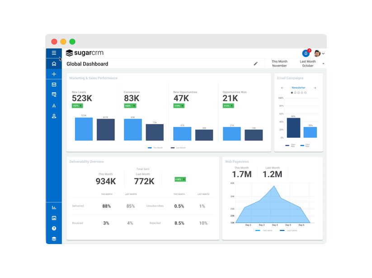Select the second Email Campaigns carousel dot
Image resolution: width=372 pixels, height=278 pixels.
click(295, 92)
